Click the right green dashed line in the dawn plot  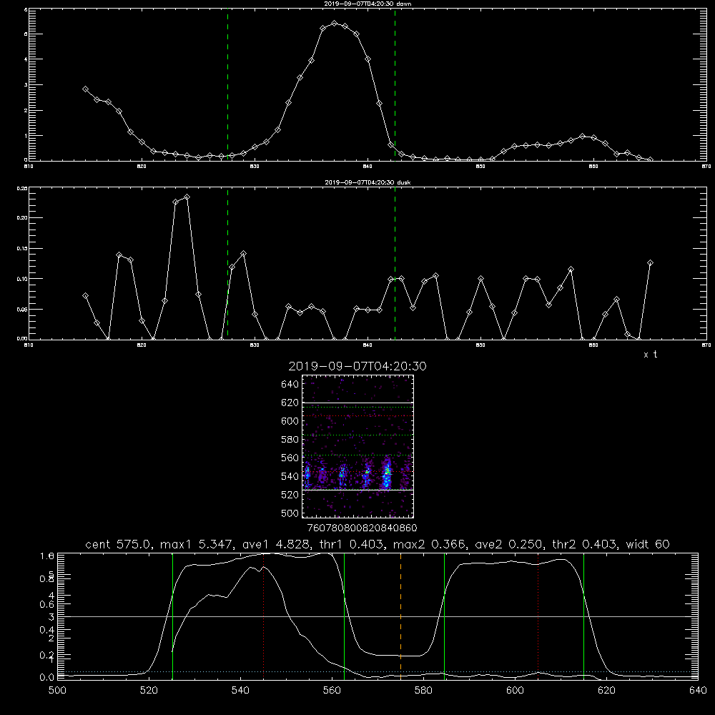click(395, 84)
